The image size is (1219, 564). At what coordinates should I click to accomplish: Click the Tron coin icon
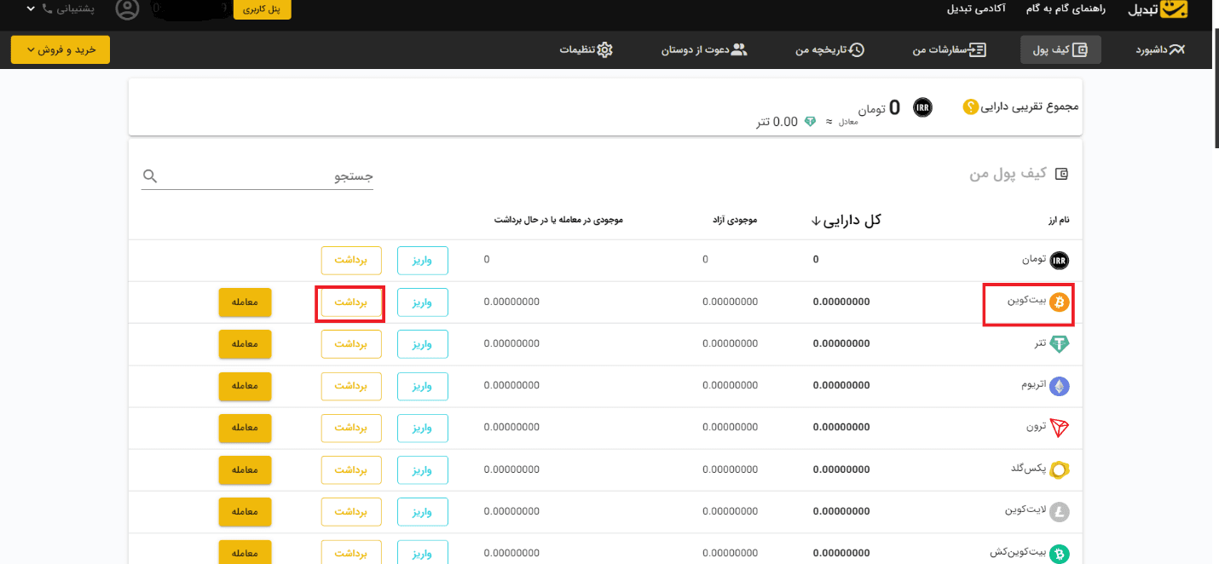(1059, 428)
